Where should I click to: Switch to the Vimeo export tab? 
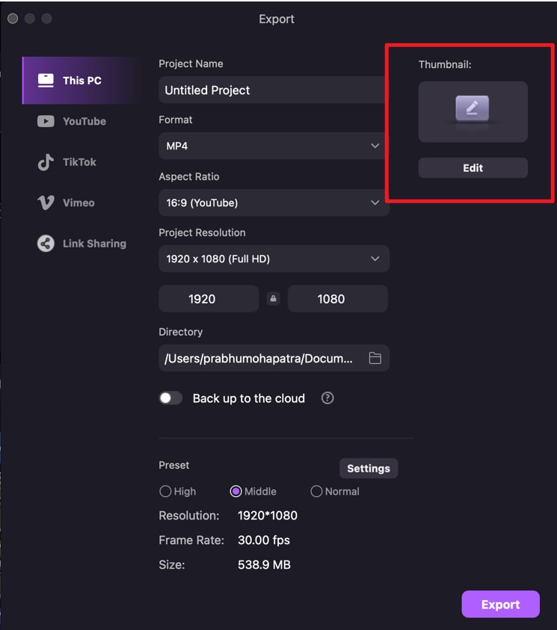point(78,203)
